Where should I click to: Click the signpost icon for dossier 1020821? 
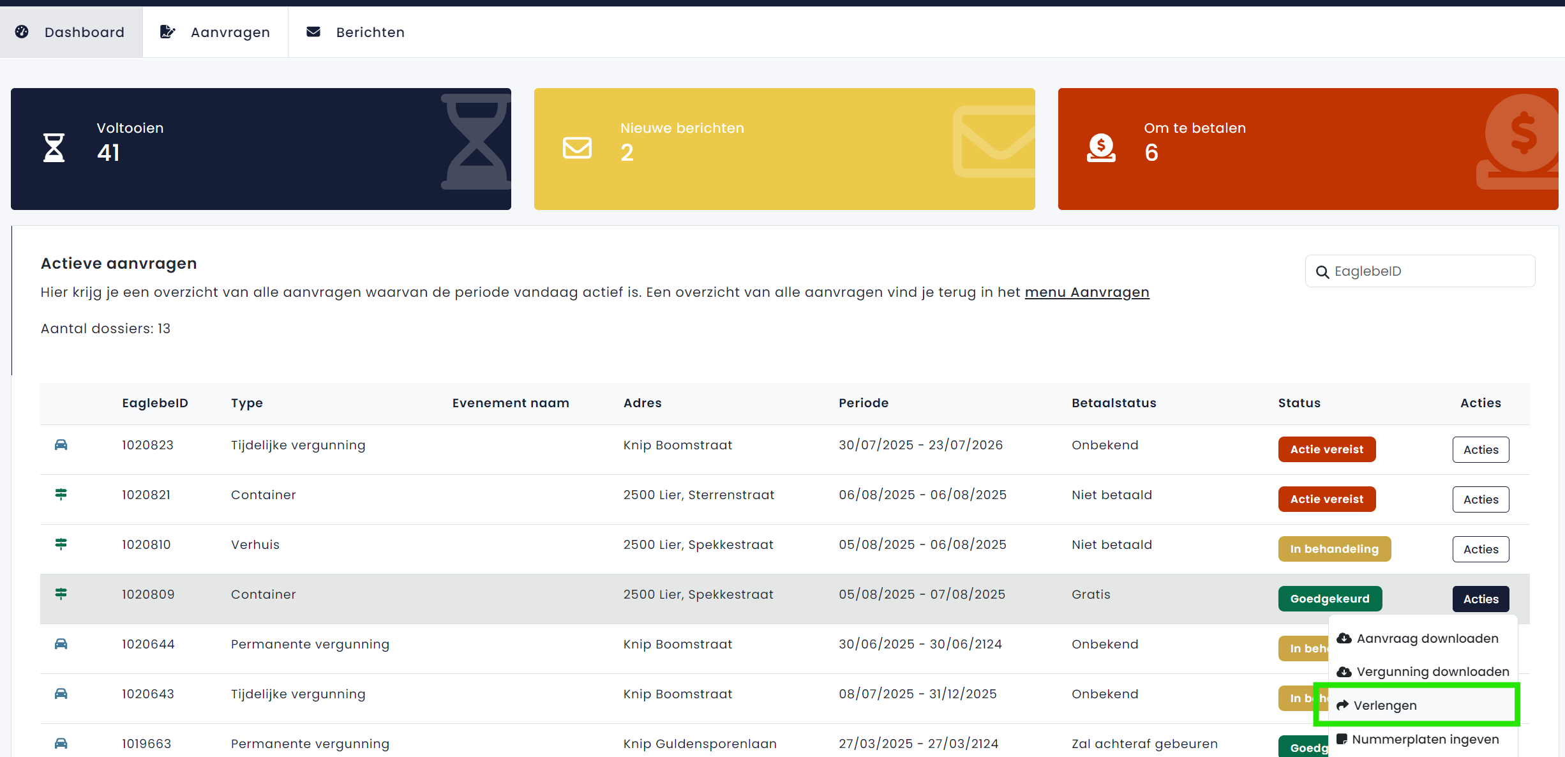(x=61, y=494)
